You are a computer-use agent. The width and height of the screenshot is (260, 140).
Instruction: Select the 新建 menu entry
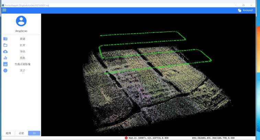(x=23, y=39)
